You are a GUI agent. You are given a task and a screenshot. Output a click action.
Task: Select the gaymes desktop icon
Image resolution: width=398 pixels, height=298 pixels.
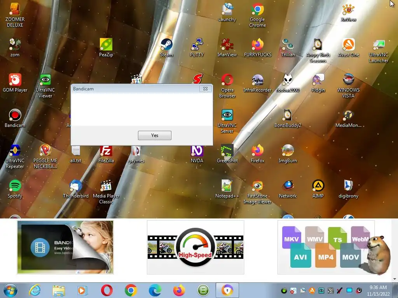(x=136, y=154)
